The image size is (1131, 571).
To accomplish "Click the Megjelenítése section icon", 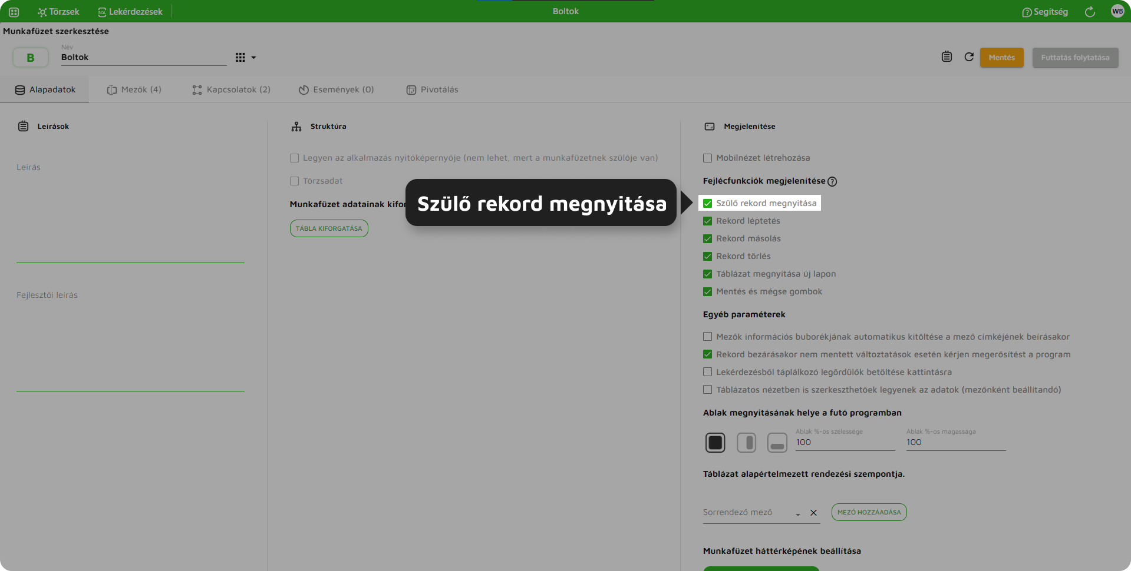I will (x=710, y=126).
